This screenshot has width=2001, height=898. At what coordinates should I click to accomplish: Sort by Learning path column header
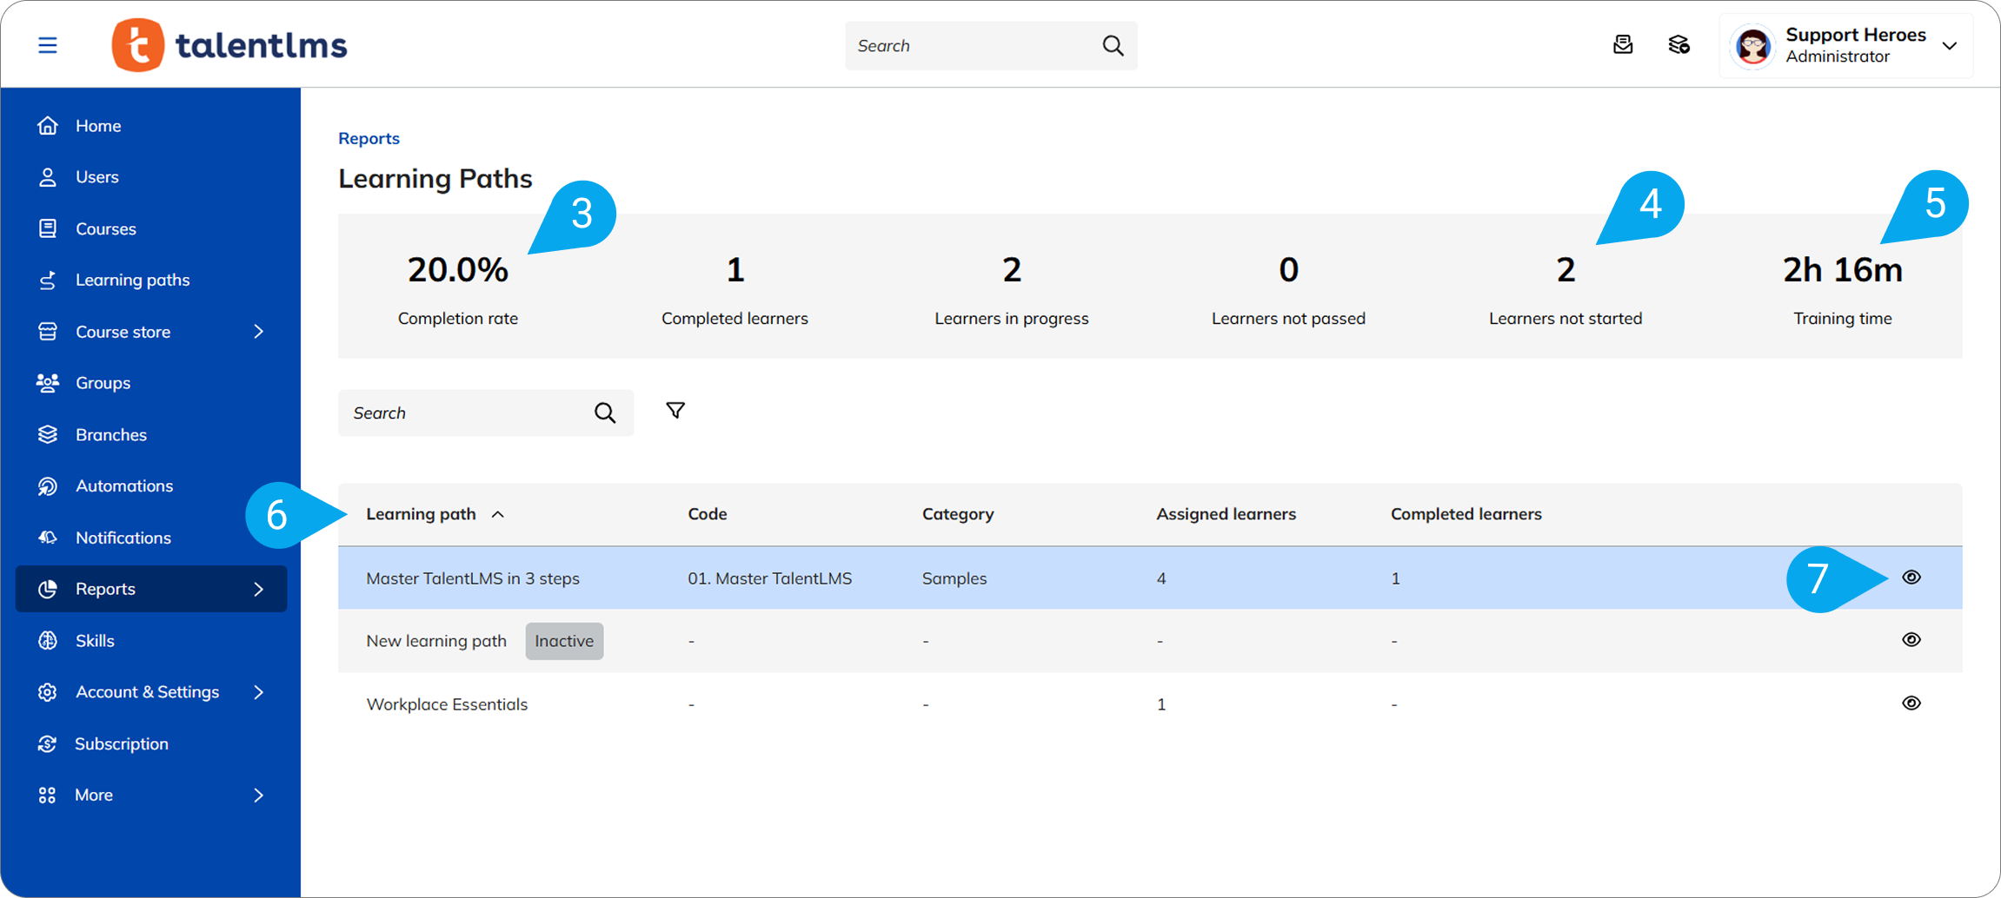[422, 514]
